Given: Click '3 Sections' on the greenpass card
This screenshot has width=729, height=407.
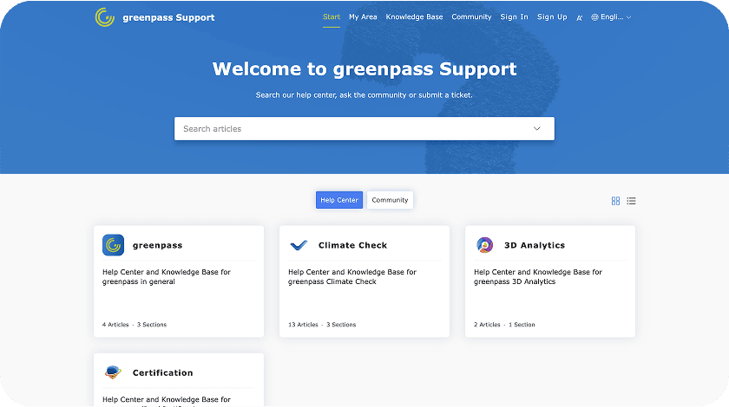Looking at the screenshot, I should coord(152,325).
